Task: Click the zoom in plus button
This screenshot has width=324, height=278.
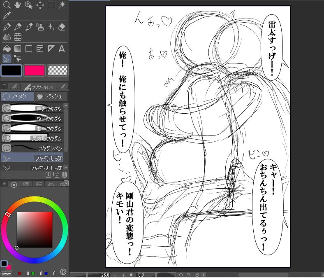Action: [x=123, y=275]
